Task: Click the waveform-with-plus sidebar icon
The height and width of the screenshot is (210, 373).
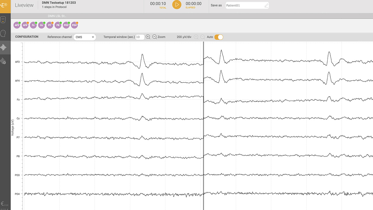Action: pyautogui.click(x=3, y=61)
